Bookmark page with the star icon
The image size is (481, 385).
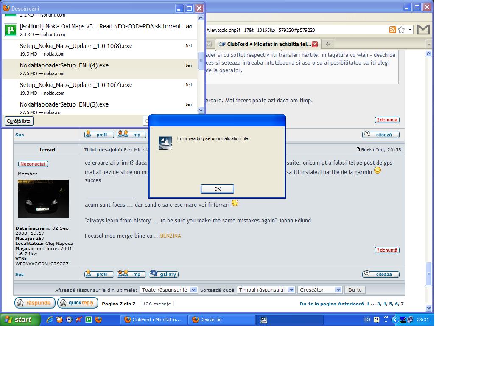click(401, 30)
